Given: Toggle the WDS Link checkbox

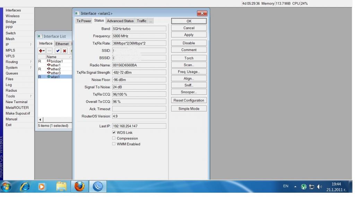Looking at the screenshot, I should pos(114,133).
